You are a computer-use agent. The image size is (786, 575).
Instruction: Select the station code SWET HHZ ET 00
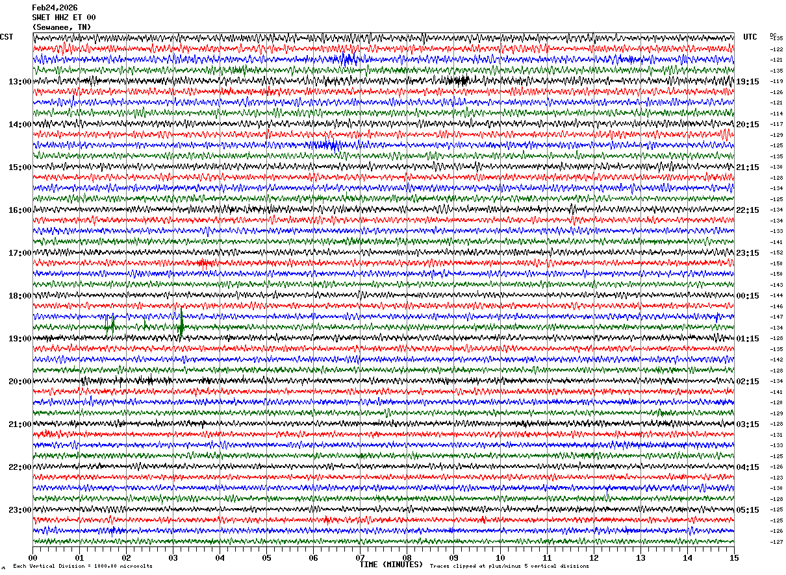pos(64,18)
